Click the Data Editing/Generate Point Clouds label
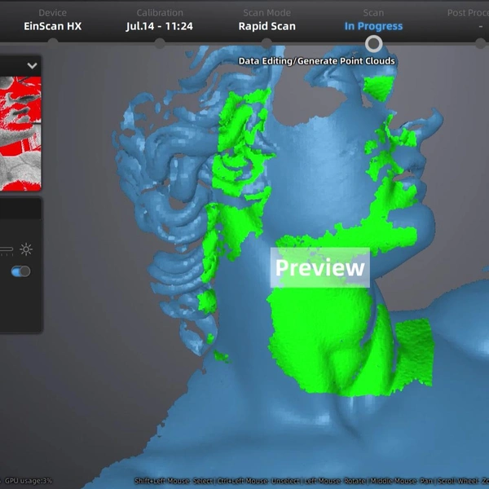Viewport: 489px width, 489px height. (x=316, y=61)
